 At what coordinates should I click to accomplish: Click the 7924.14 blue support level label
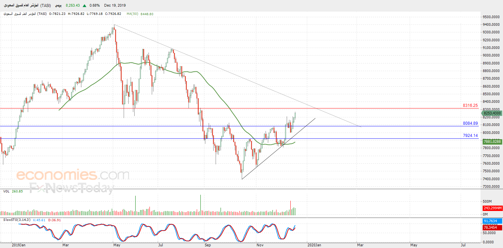[x=470, y=136]
